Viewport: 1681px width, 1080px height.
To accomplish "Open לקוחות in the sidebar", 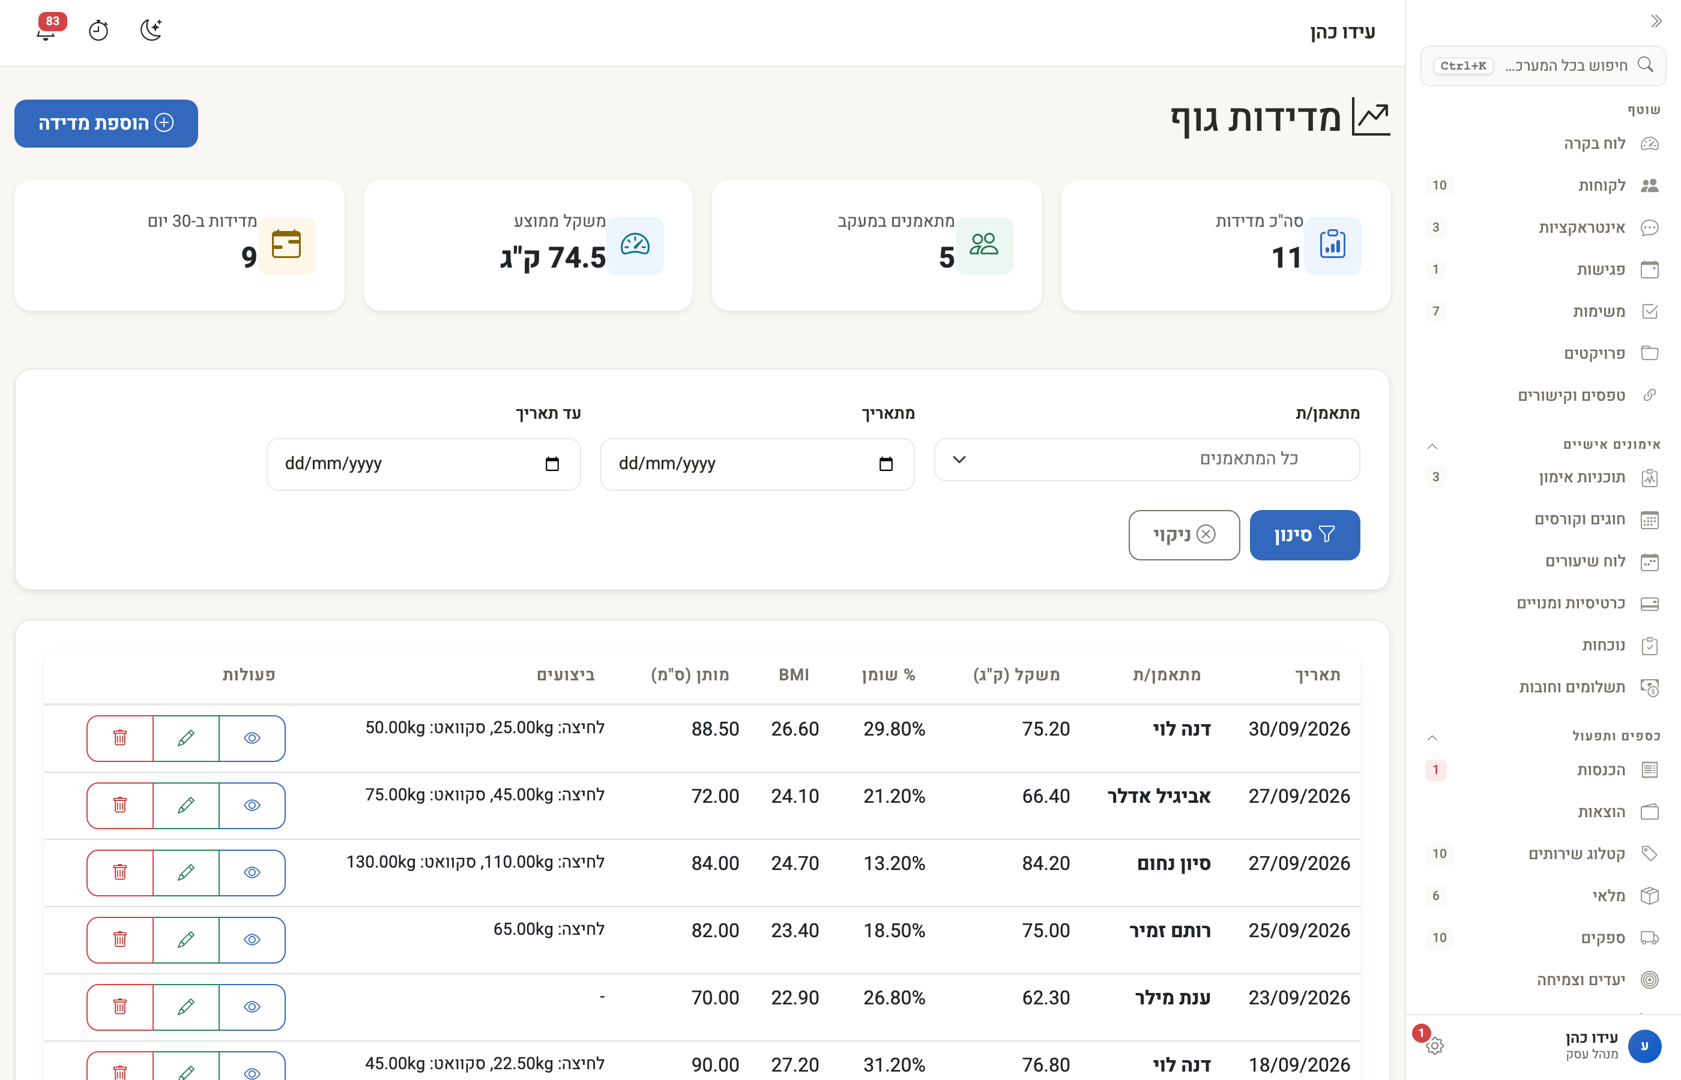I will click(x=1543, y=185).
